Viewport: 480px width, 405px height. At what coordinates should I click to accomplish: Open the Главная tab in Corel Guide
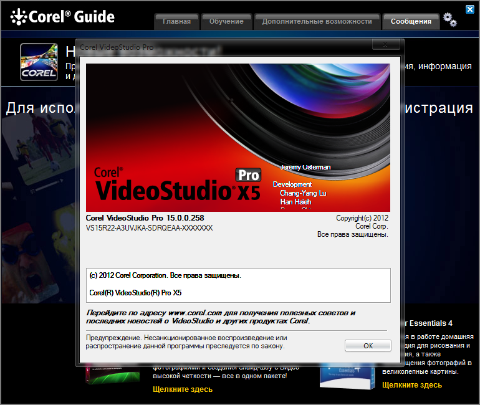pos(176,21)
